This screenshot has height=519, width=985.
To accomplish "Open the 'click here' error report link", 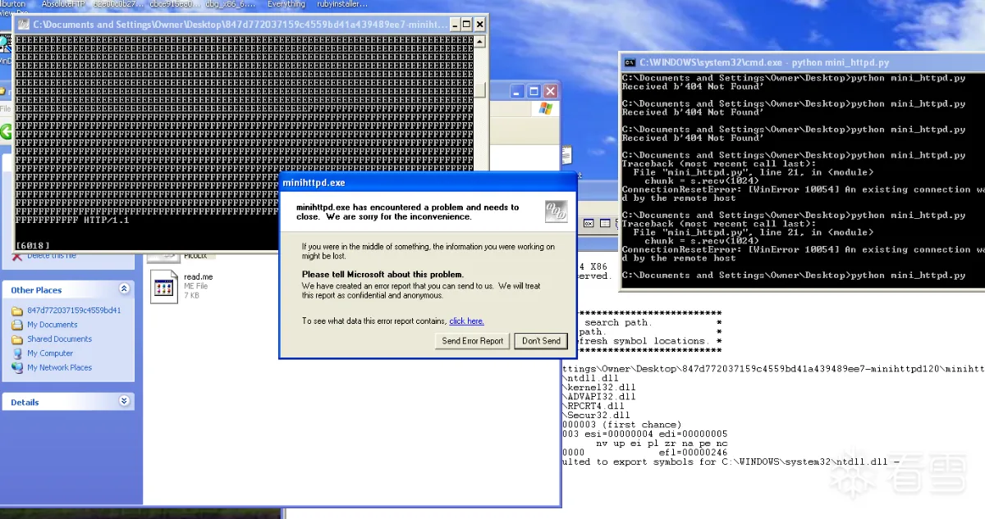I will [x=466, y=321].
